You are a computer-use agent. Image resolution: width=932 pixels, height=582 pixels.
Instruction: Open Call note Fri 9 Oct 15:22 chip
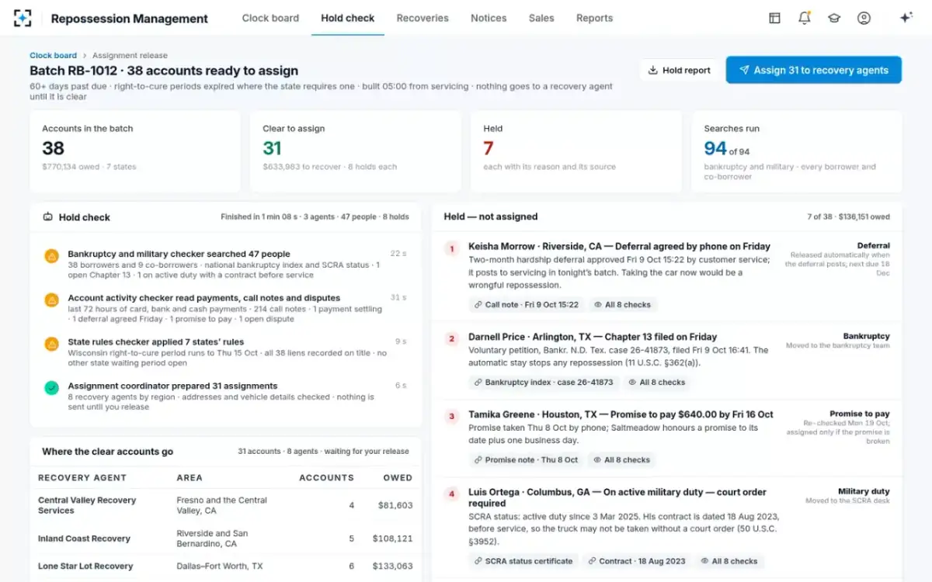click(x=527, y=305)
